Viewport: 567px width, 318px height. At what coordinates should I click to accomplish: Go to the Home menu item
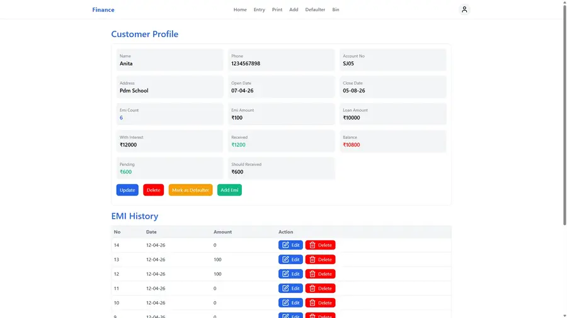240,9
